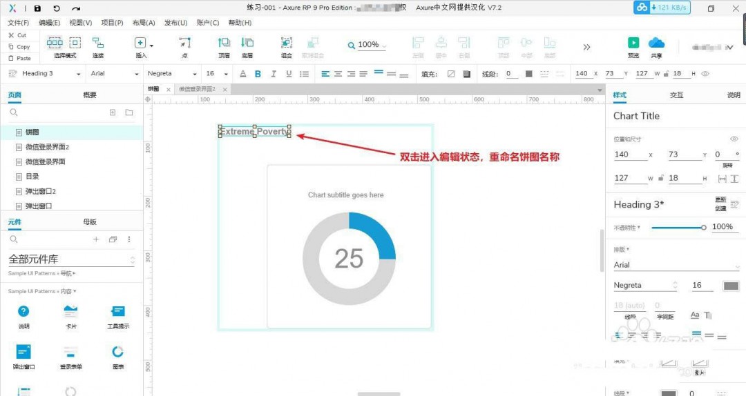The height and width of the screenshot is (396, 746).
Task: Toggle italic text formatting in toolbar
Action: tap(274, 74)
